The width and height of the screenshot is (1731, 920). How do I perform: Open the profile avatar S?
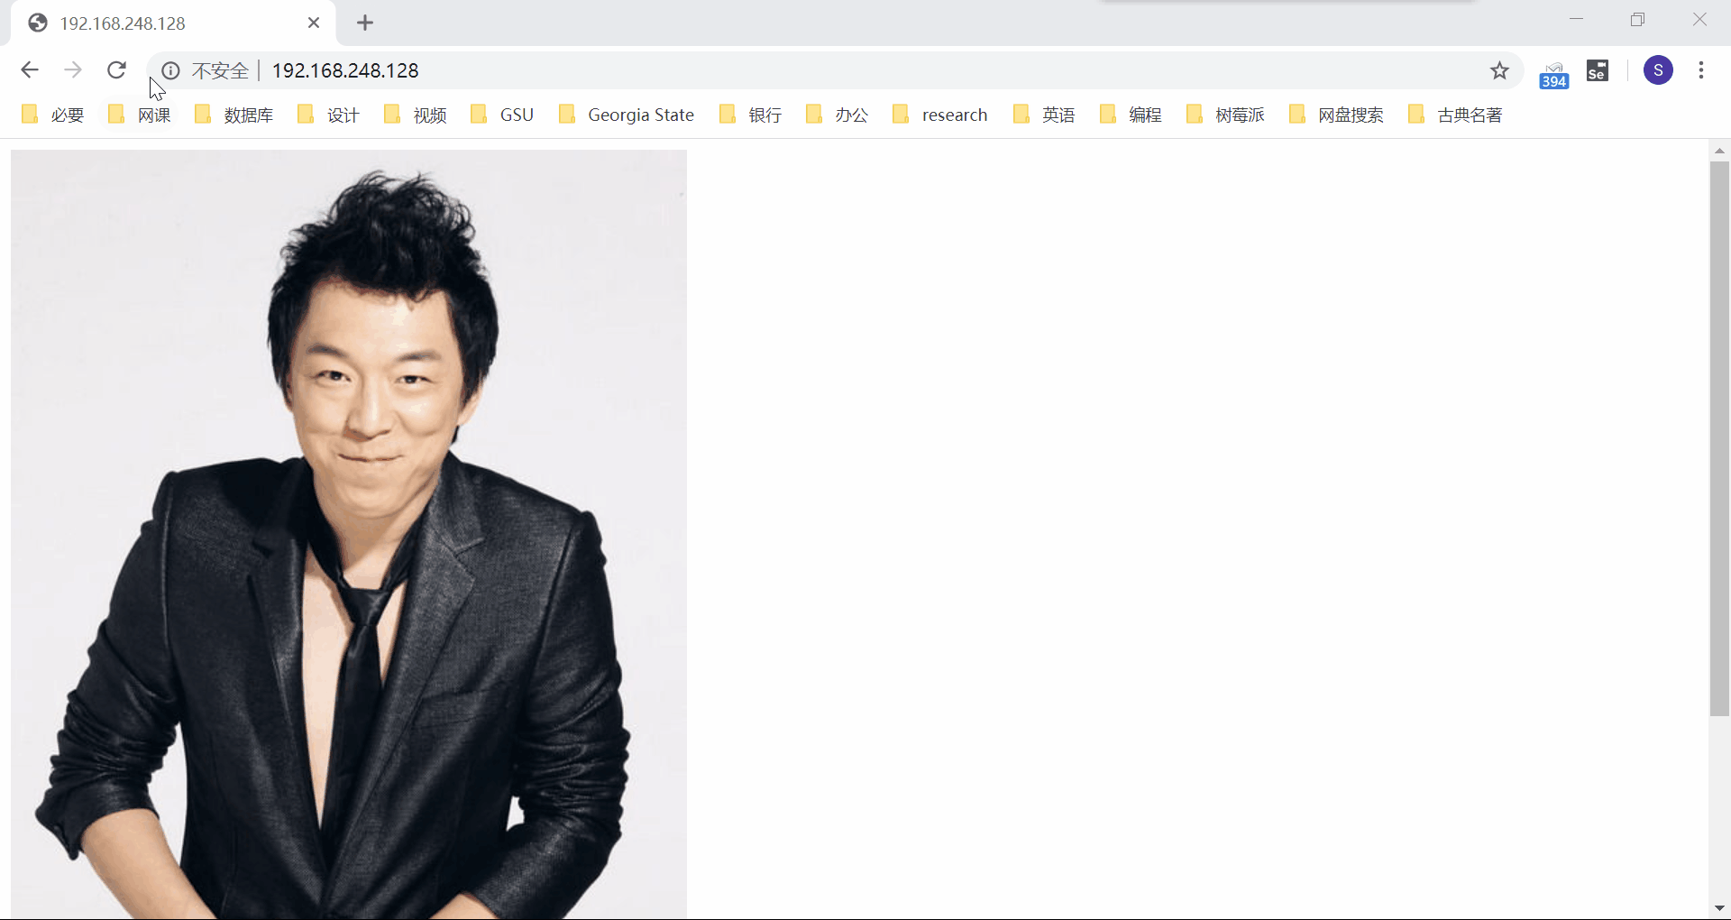click(x=1658, y=70)
